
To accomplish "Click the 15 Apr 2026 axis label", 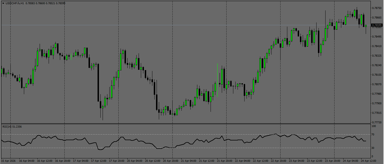I will [x=9, y=161].
